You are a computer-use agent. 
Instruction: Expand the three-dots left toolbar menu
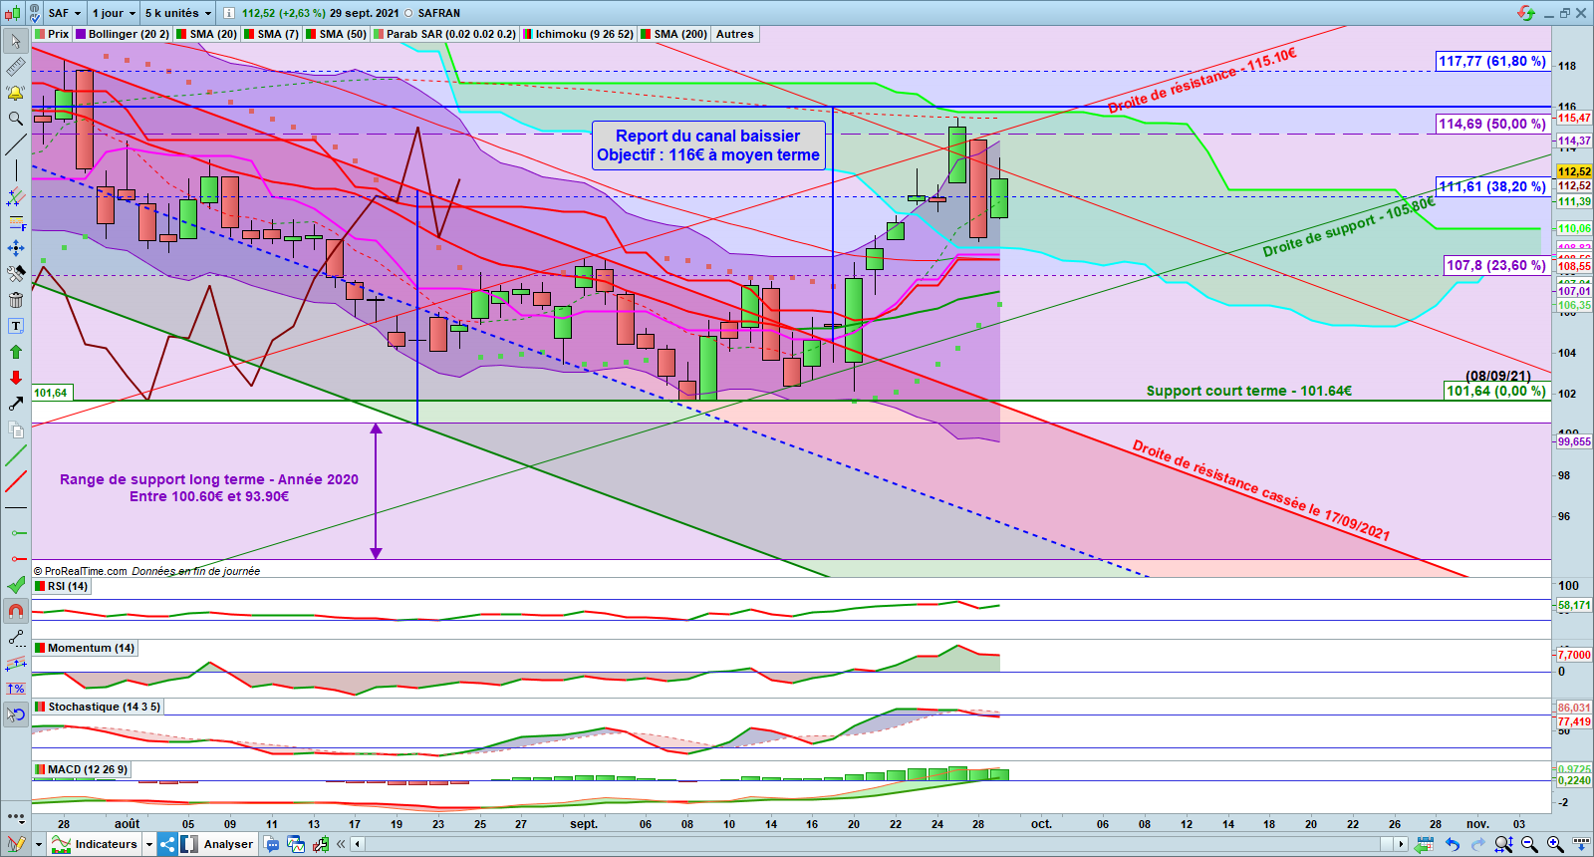click(16, 816)
